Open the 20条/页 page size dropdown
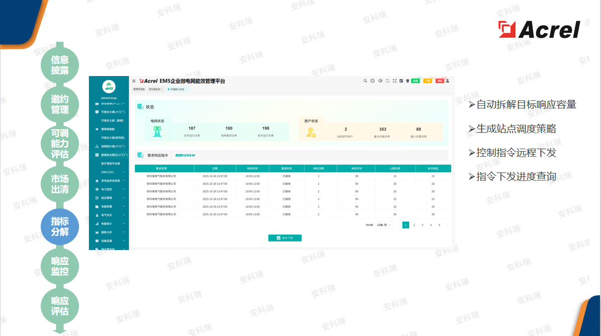The height and width of the screenshot is (336, 601). click(x=383, y=225)
